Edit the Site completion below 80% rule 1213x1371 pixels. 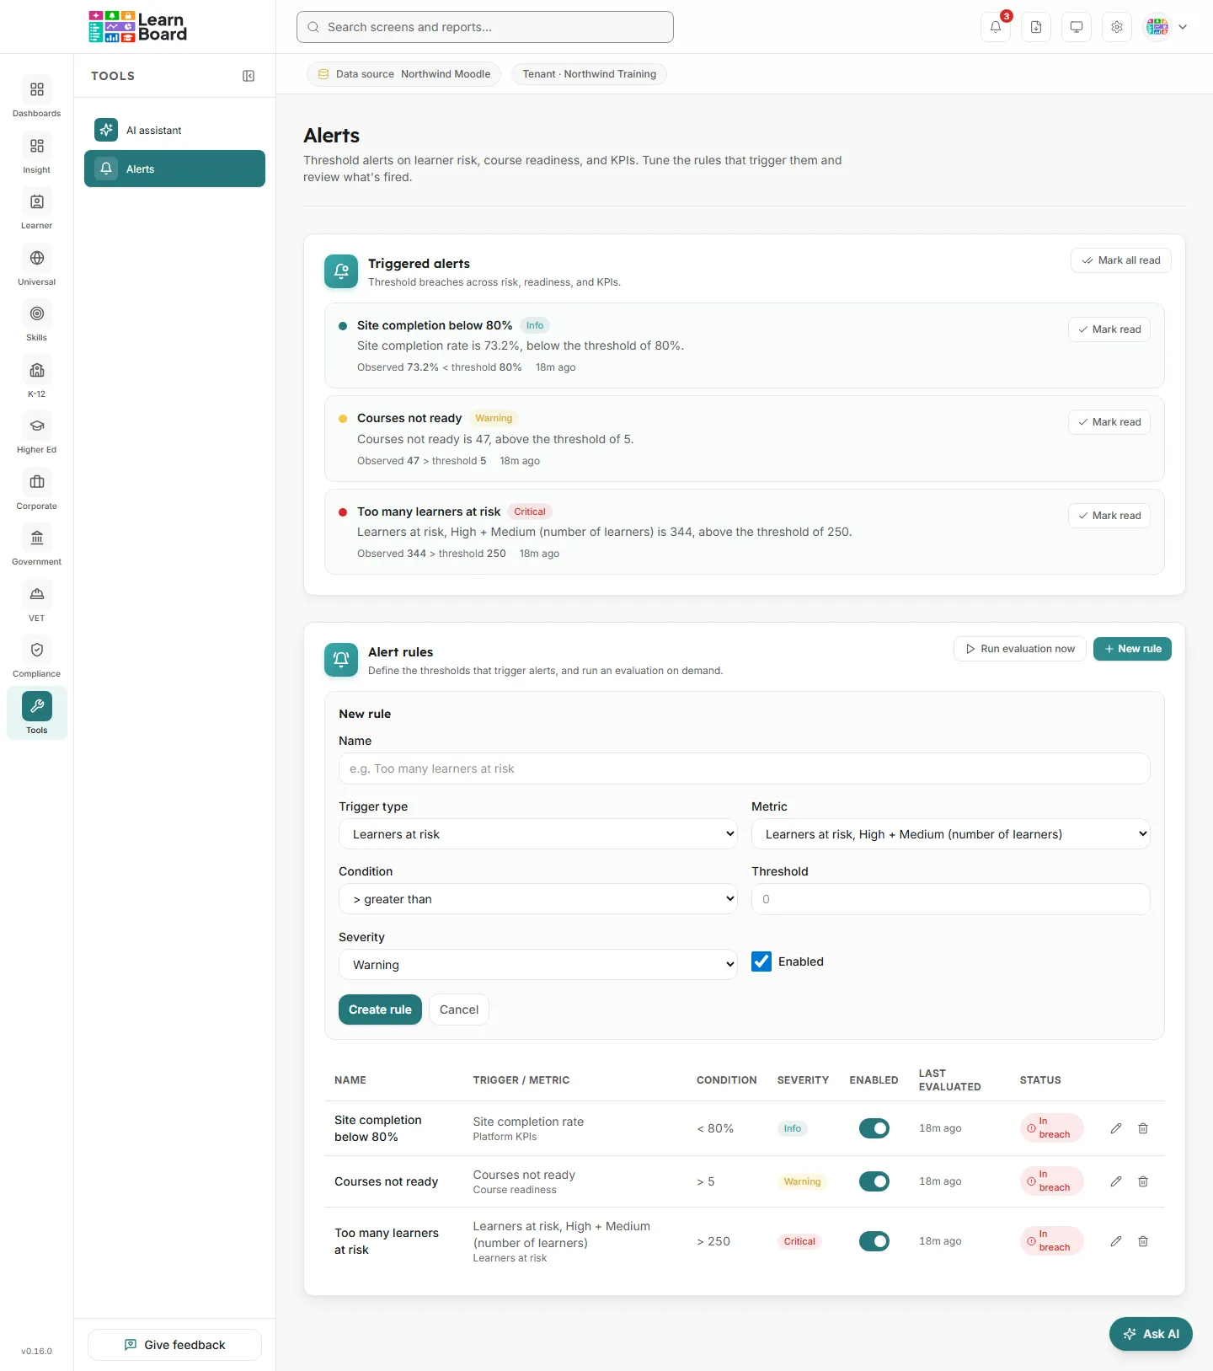pos(1116,1128)
